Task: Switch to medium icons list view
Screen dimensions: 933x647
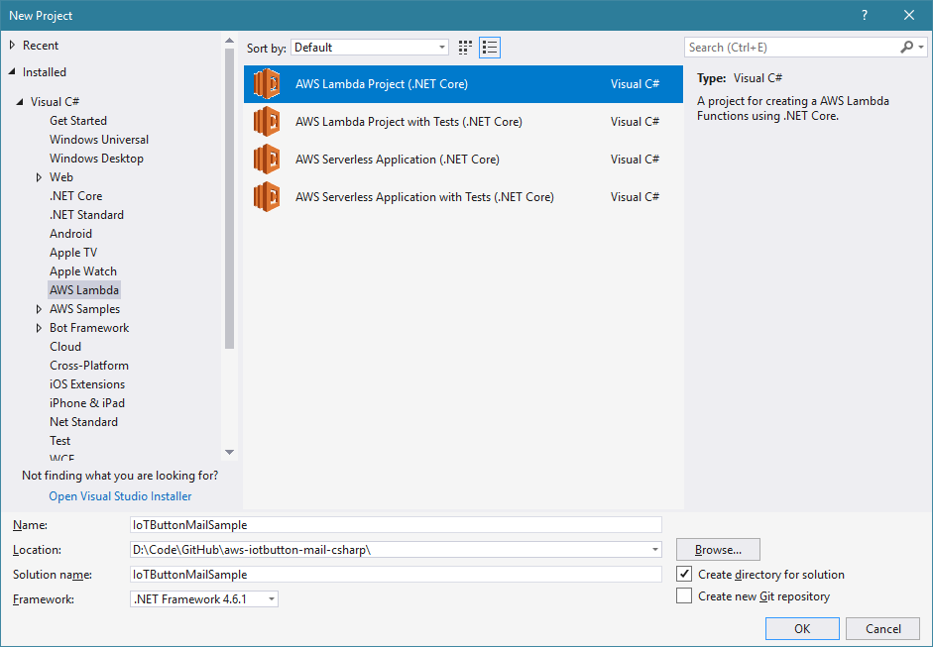Action: pos(490,48)
